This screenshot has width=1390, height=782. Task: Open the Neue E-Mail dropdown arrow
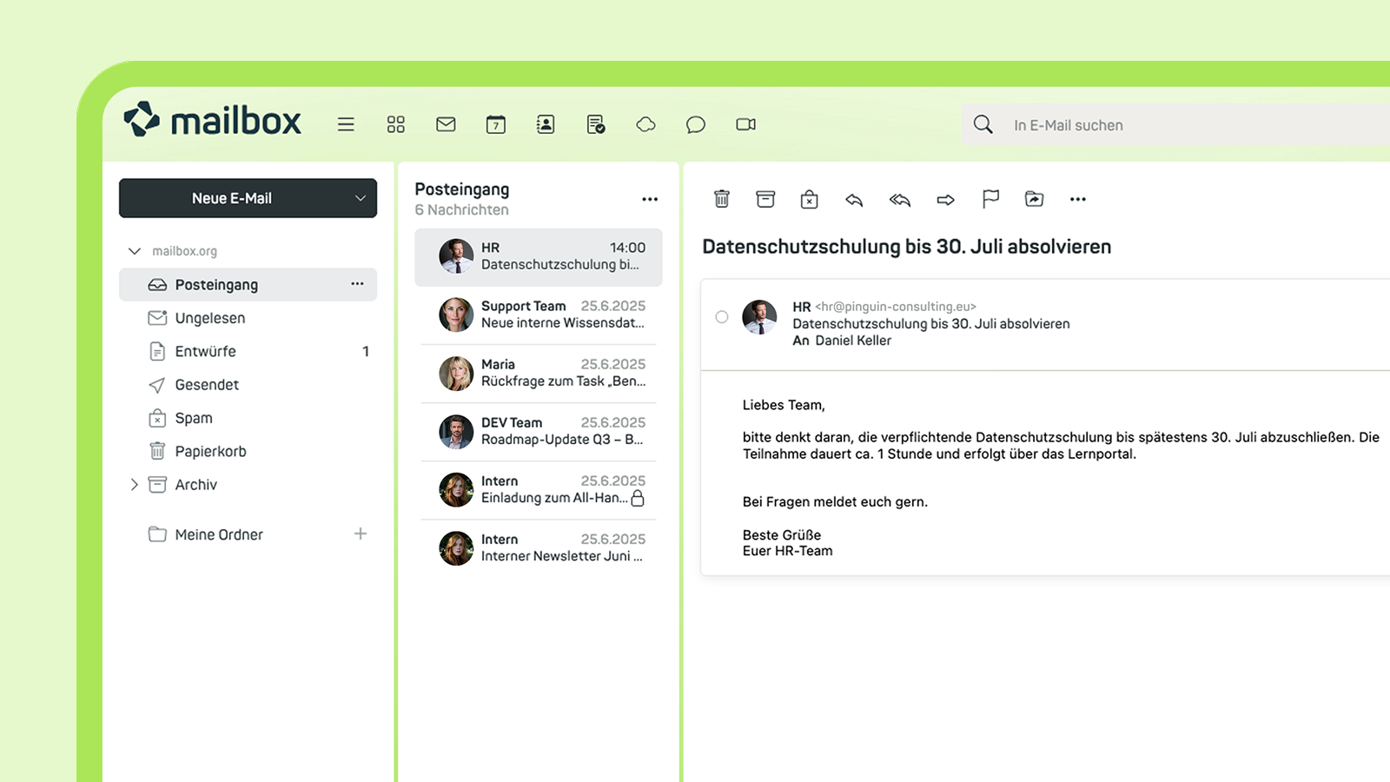point(359,197)
